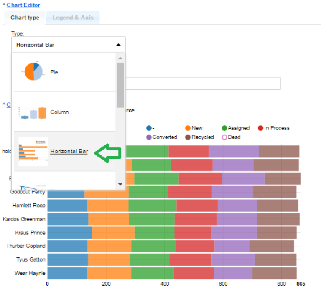Collapse Chart Editor using the small triangle
The width and height of the screenshot is (321, 292).
4,4
